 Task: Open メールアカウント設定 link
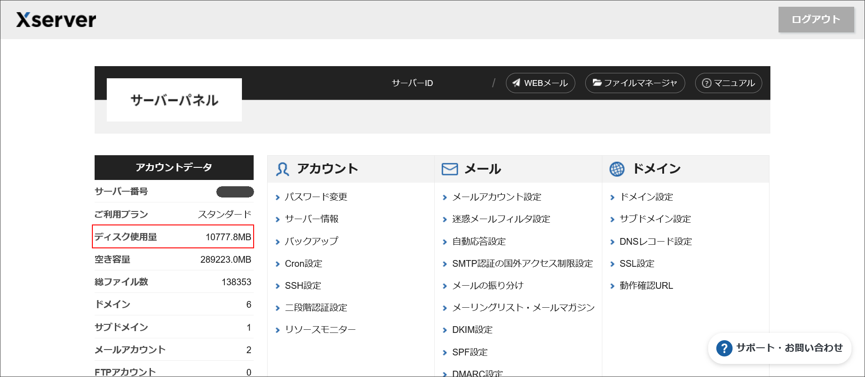496,197
